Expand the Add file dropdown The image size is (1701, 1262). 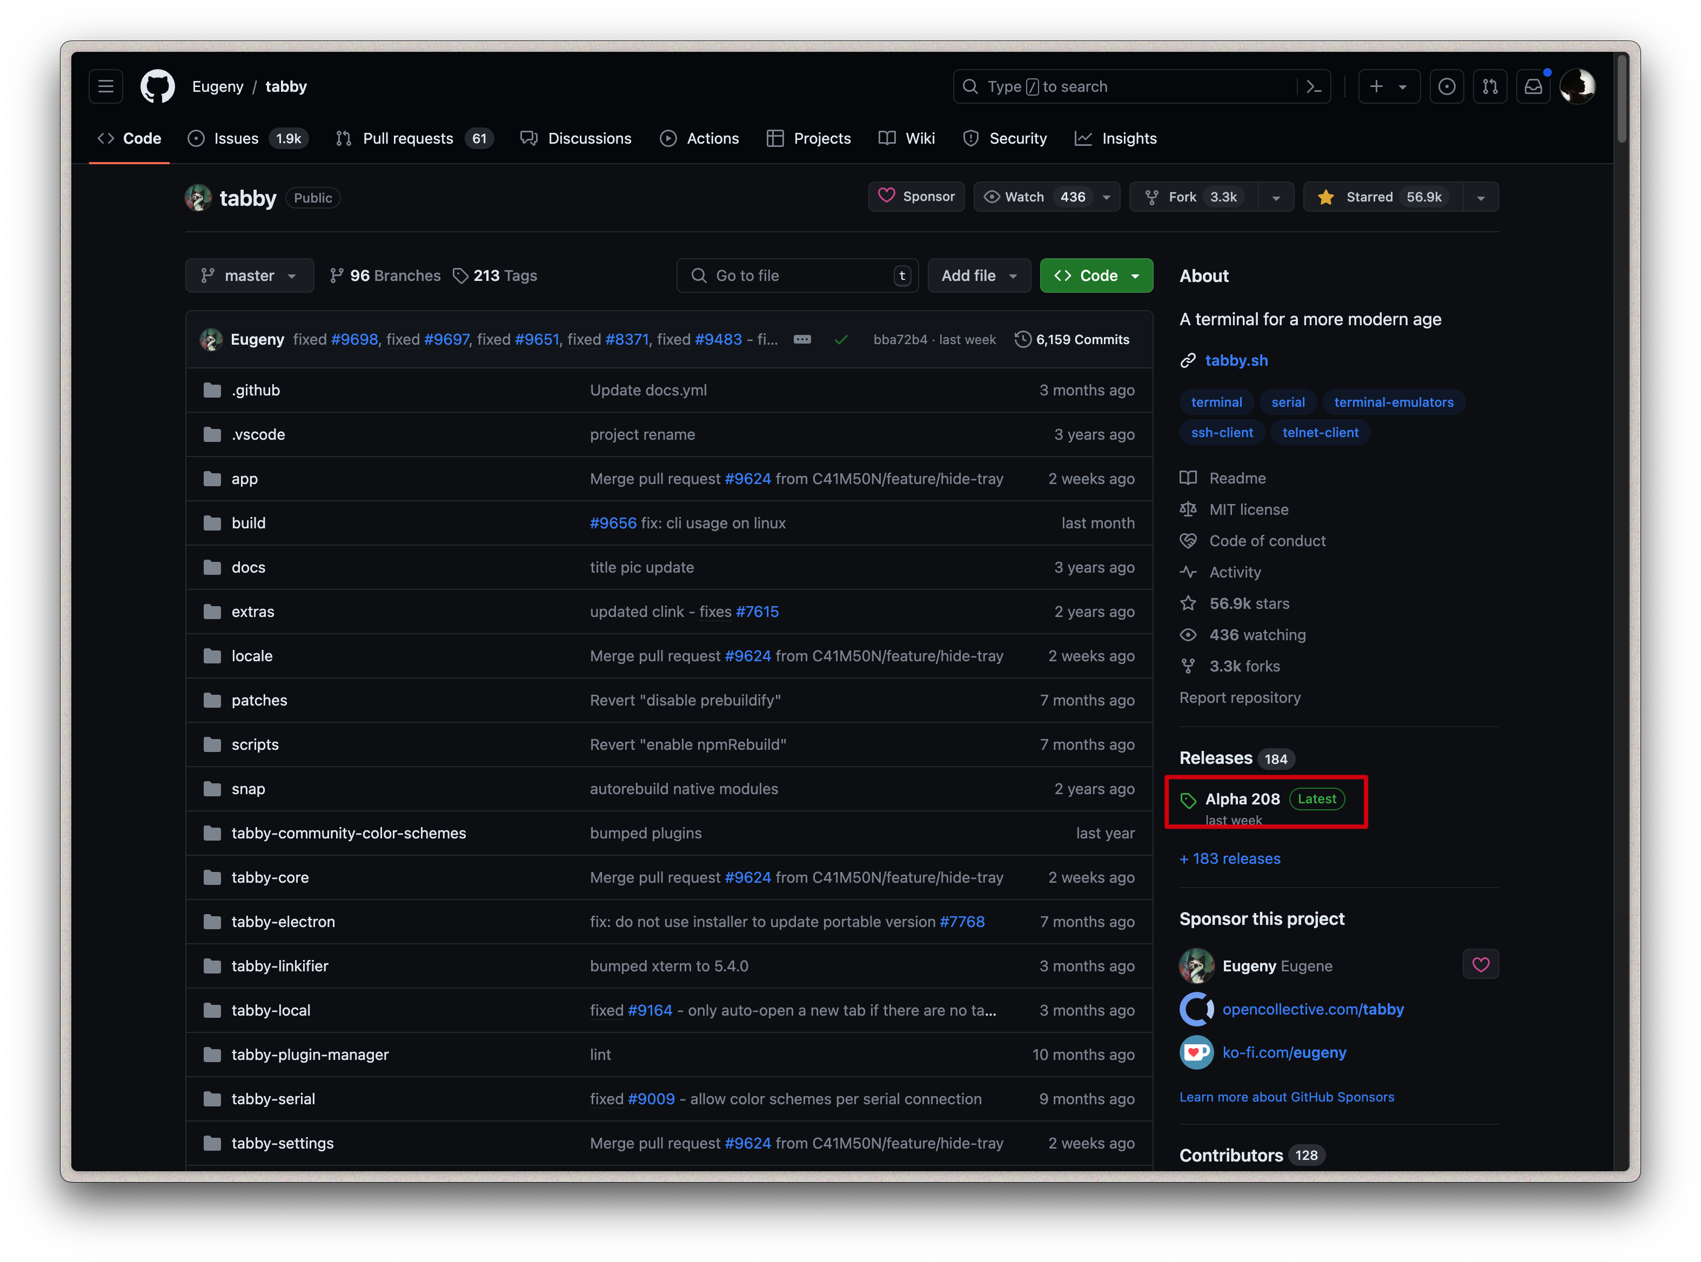[979, 276]
